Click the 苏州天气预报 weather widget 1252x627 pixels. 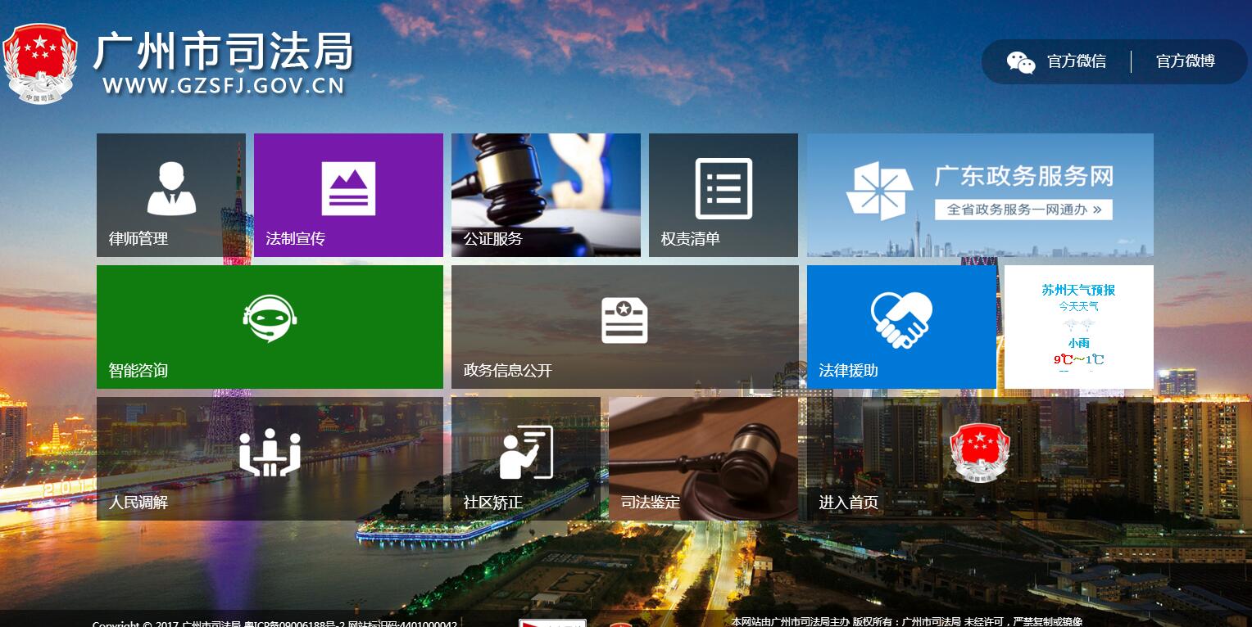click(1078, 327)
